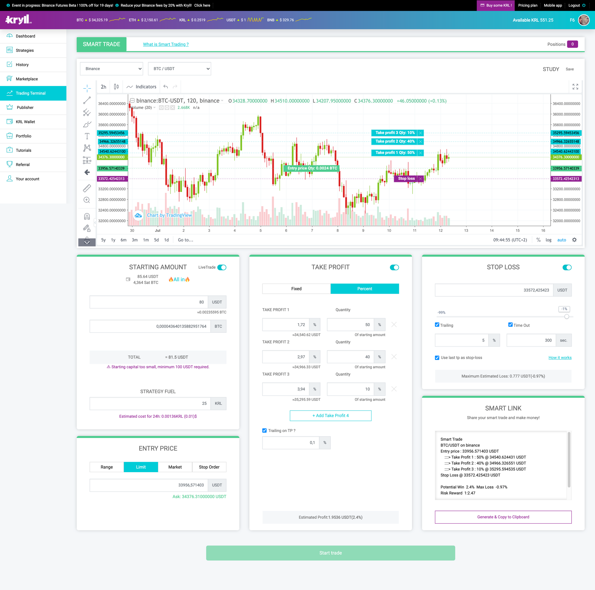The image size is (595, 590).
Task: Close Take profit 3 label on chart
Action: point(420,133)
